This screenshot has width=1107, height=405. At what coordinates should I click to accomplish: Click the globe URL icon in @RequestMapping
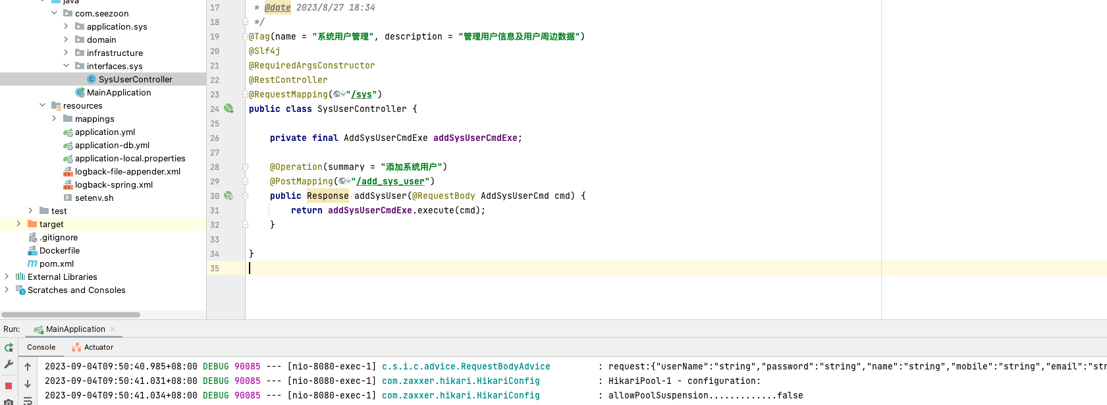tap(338, 94)
